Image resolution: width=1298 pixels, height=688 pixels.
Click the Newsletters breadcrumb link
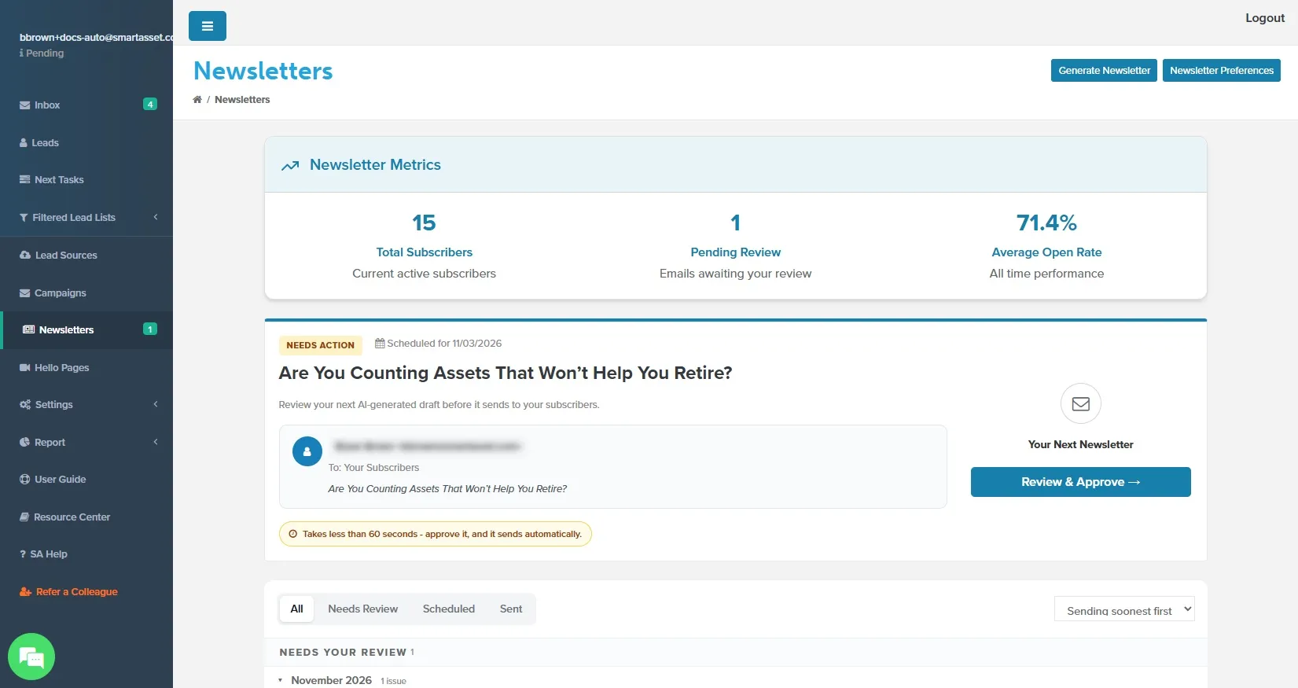point(242,100)
